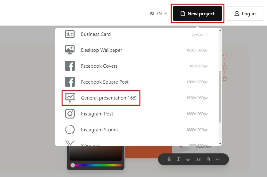The image size is (267, 177).
Task: Click the General presentation chart icon
Action: coord(70,98)
